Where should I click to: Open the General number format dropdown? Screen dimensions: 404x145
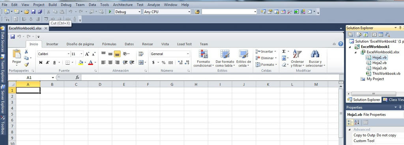click(188, 54)
